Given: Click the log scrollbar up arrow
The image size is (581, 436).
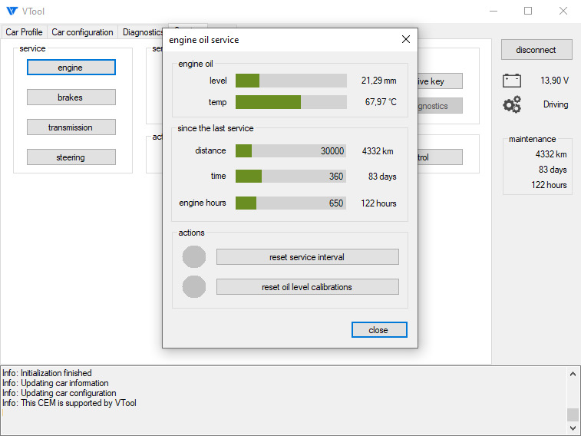Looking at the screenshot, I should [573, 374].
